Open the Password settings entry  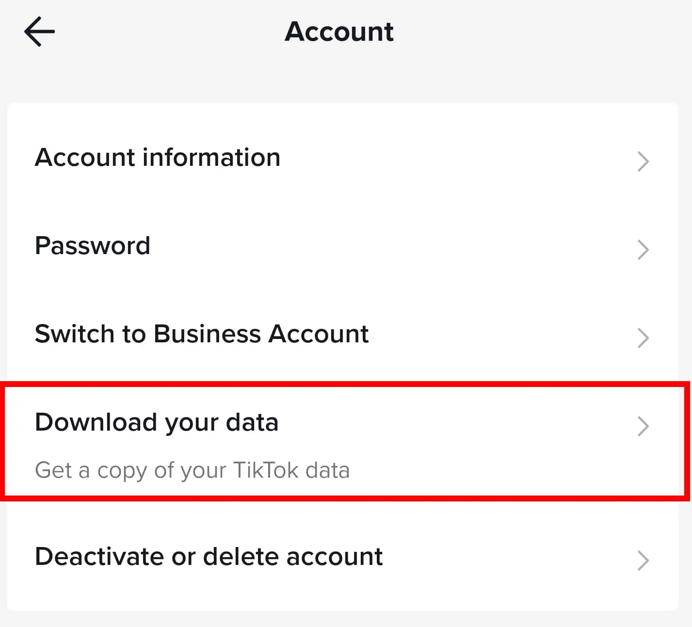click(x=93, y=246)
